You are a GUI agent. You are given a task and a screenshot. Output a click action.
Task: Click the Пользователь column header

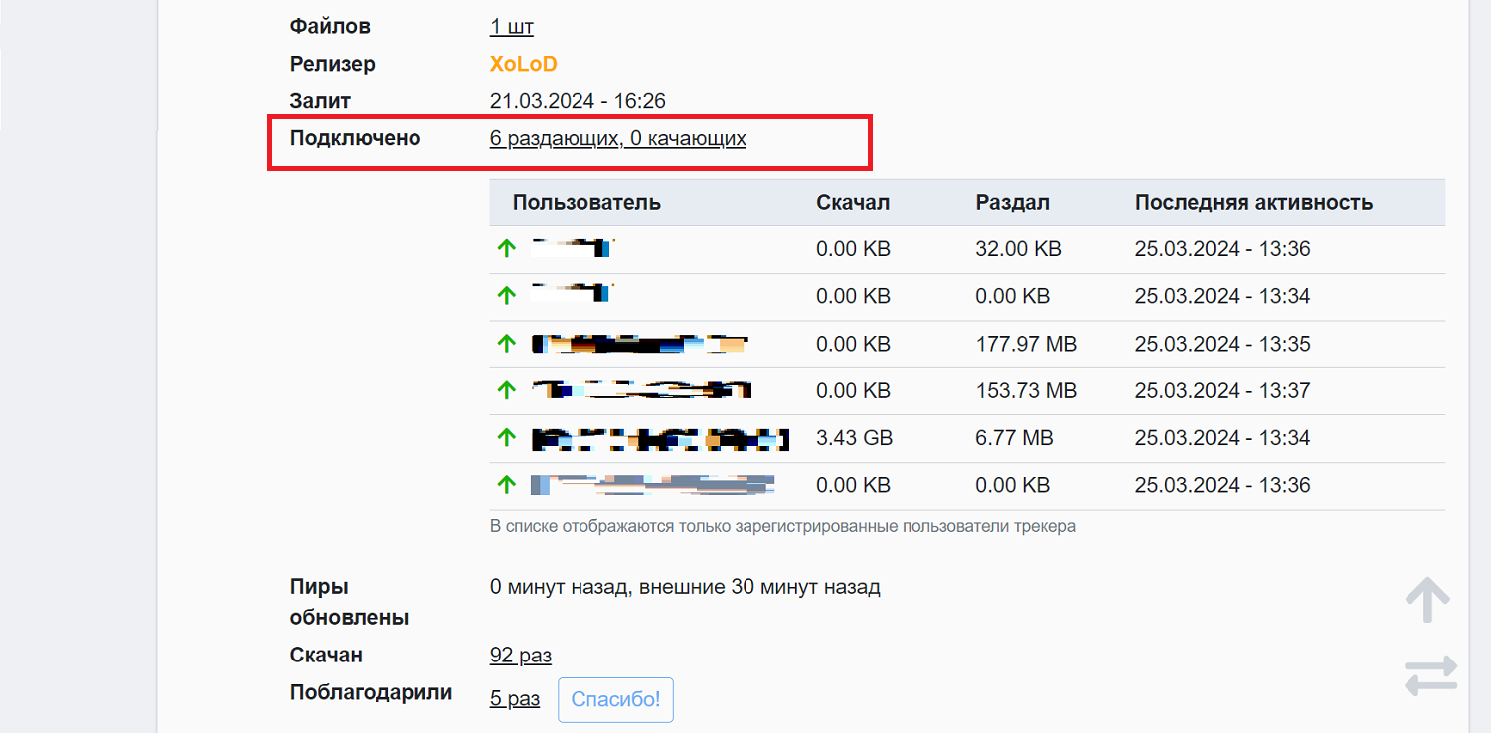pyautogui.click(x=586, y=203)
